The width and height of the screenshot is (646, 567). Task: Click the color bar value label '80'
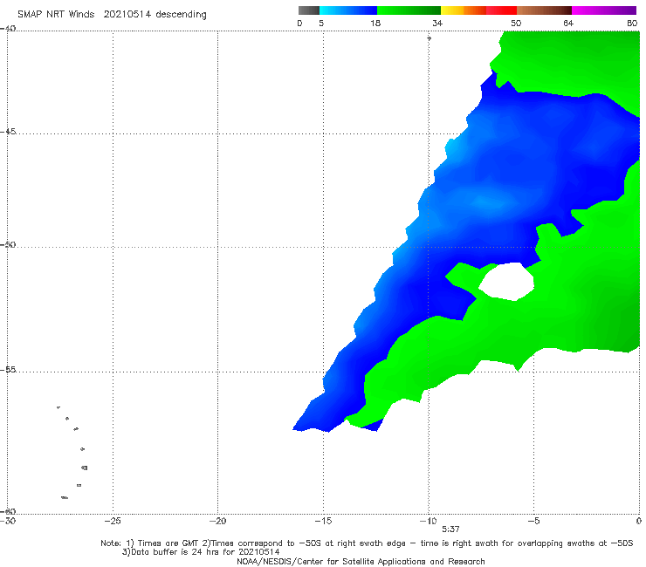pos(632,24)
